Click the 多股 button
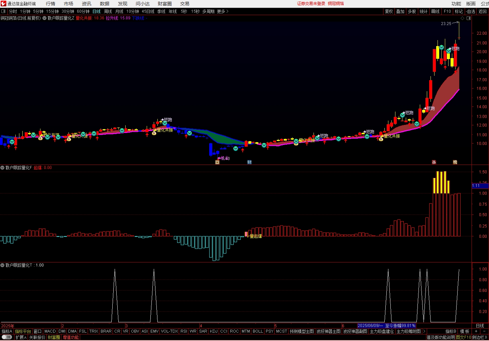The image size is (489, 341). [x=412, y=11]
